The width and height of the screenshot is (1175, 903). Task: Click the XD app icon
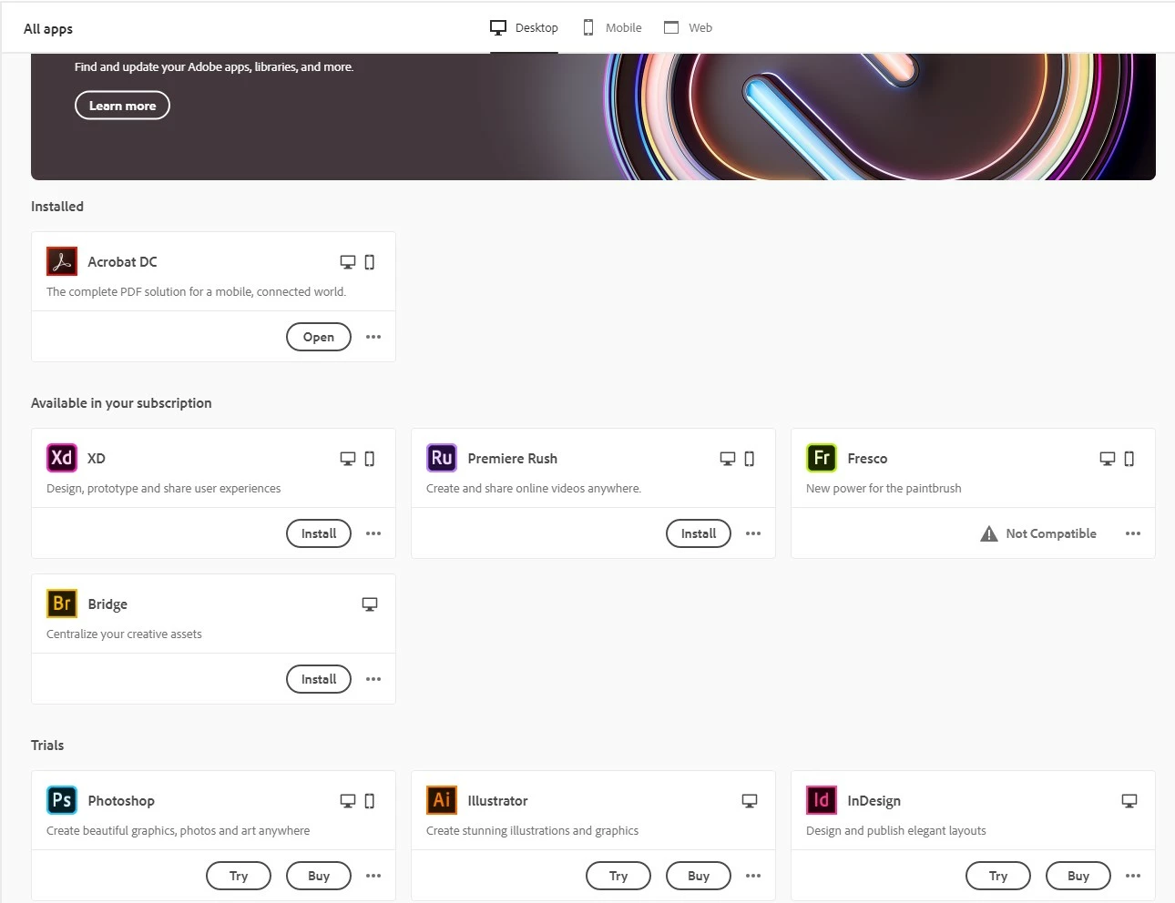[62, 458]
